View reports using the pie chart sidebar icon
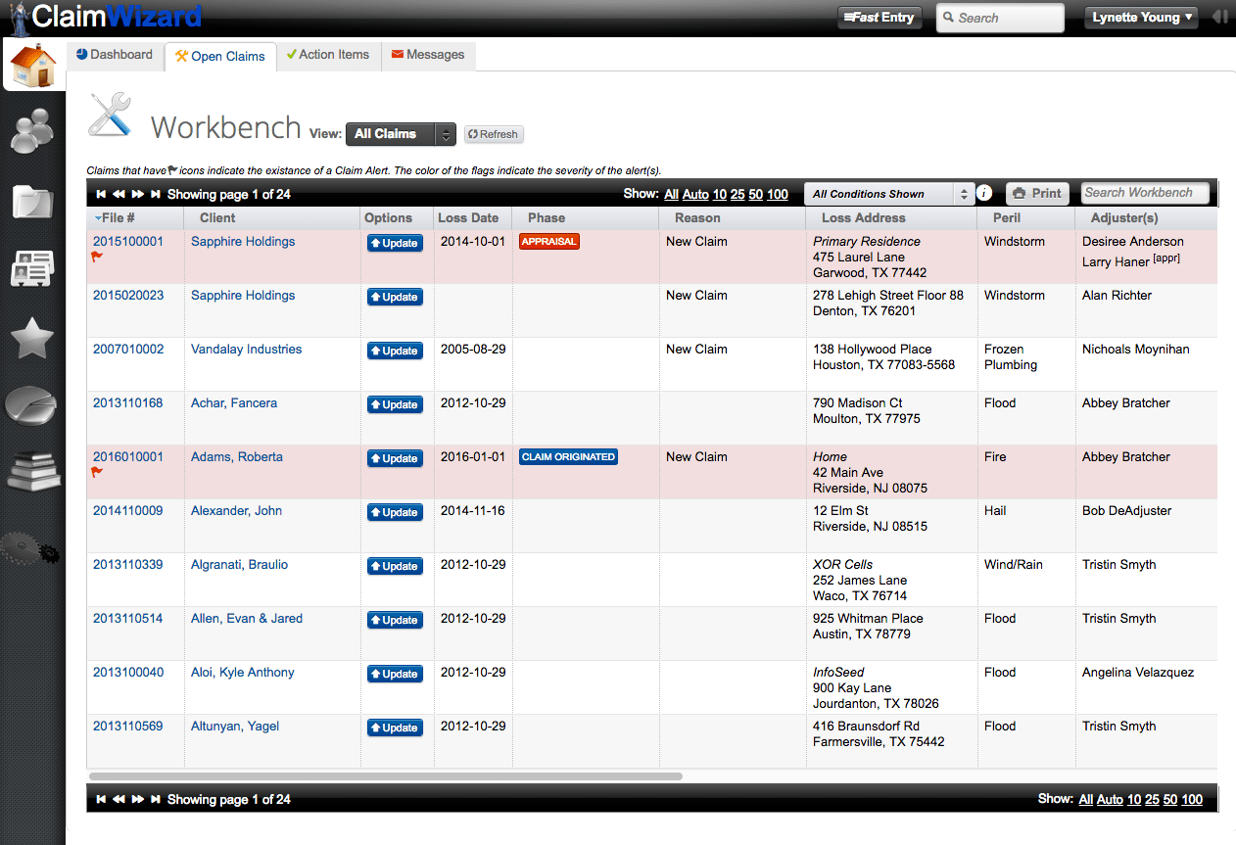The image size is (1236, 845). (x=32, y=405)
